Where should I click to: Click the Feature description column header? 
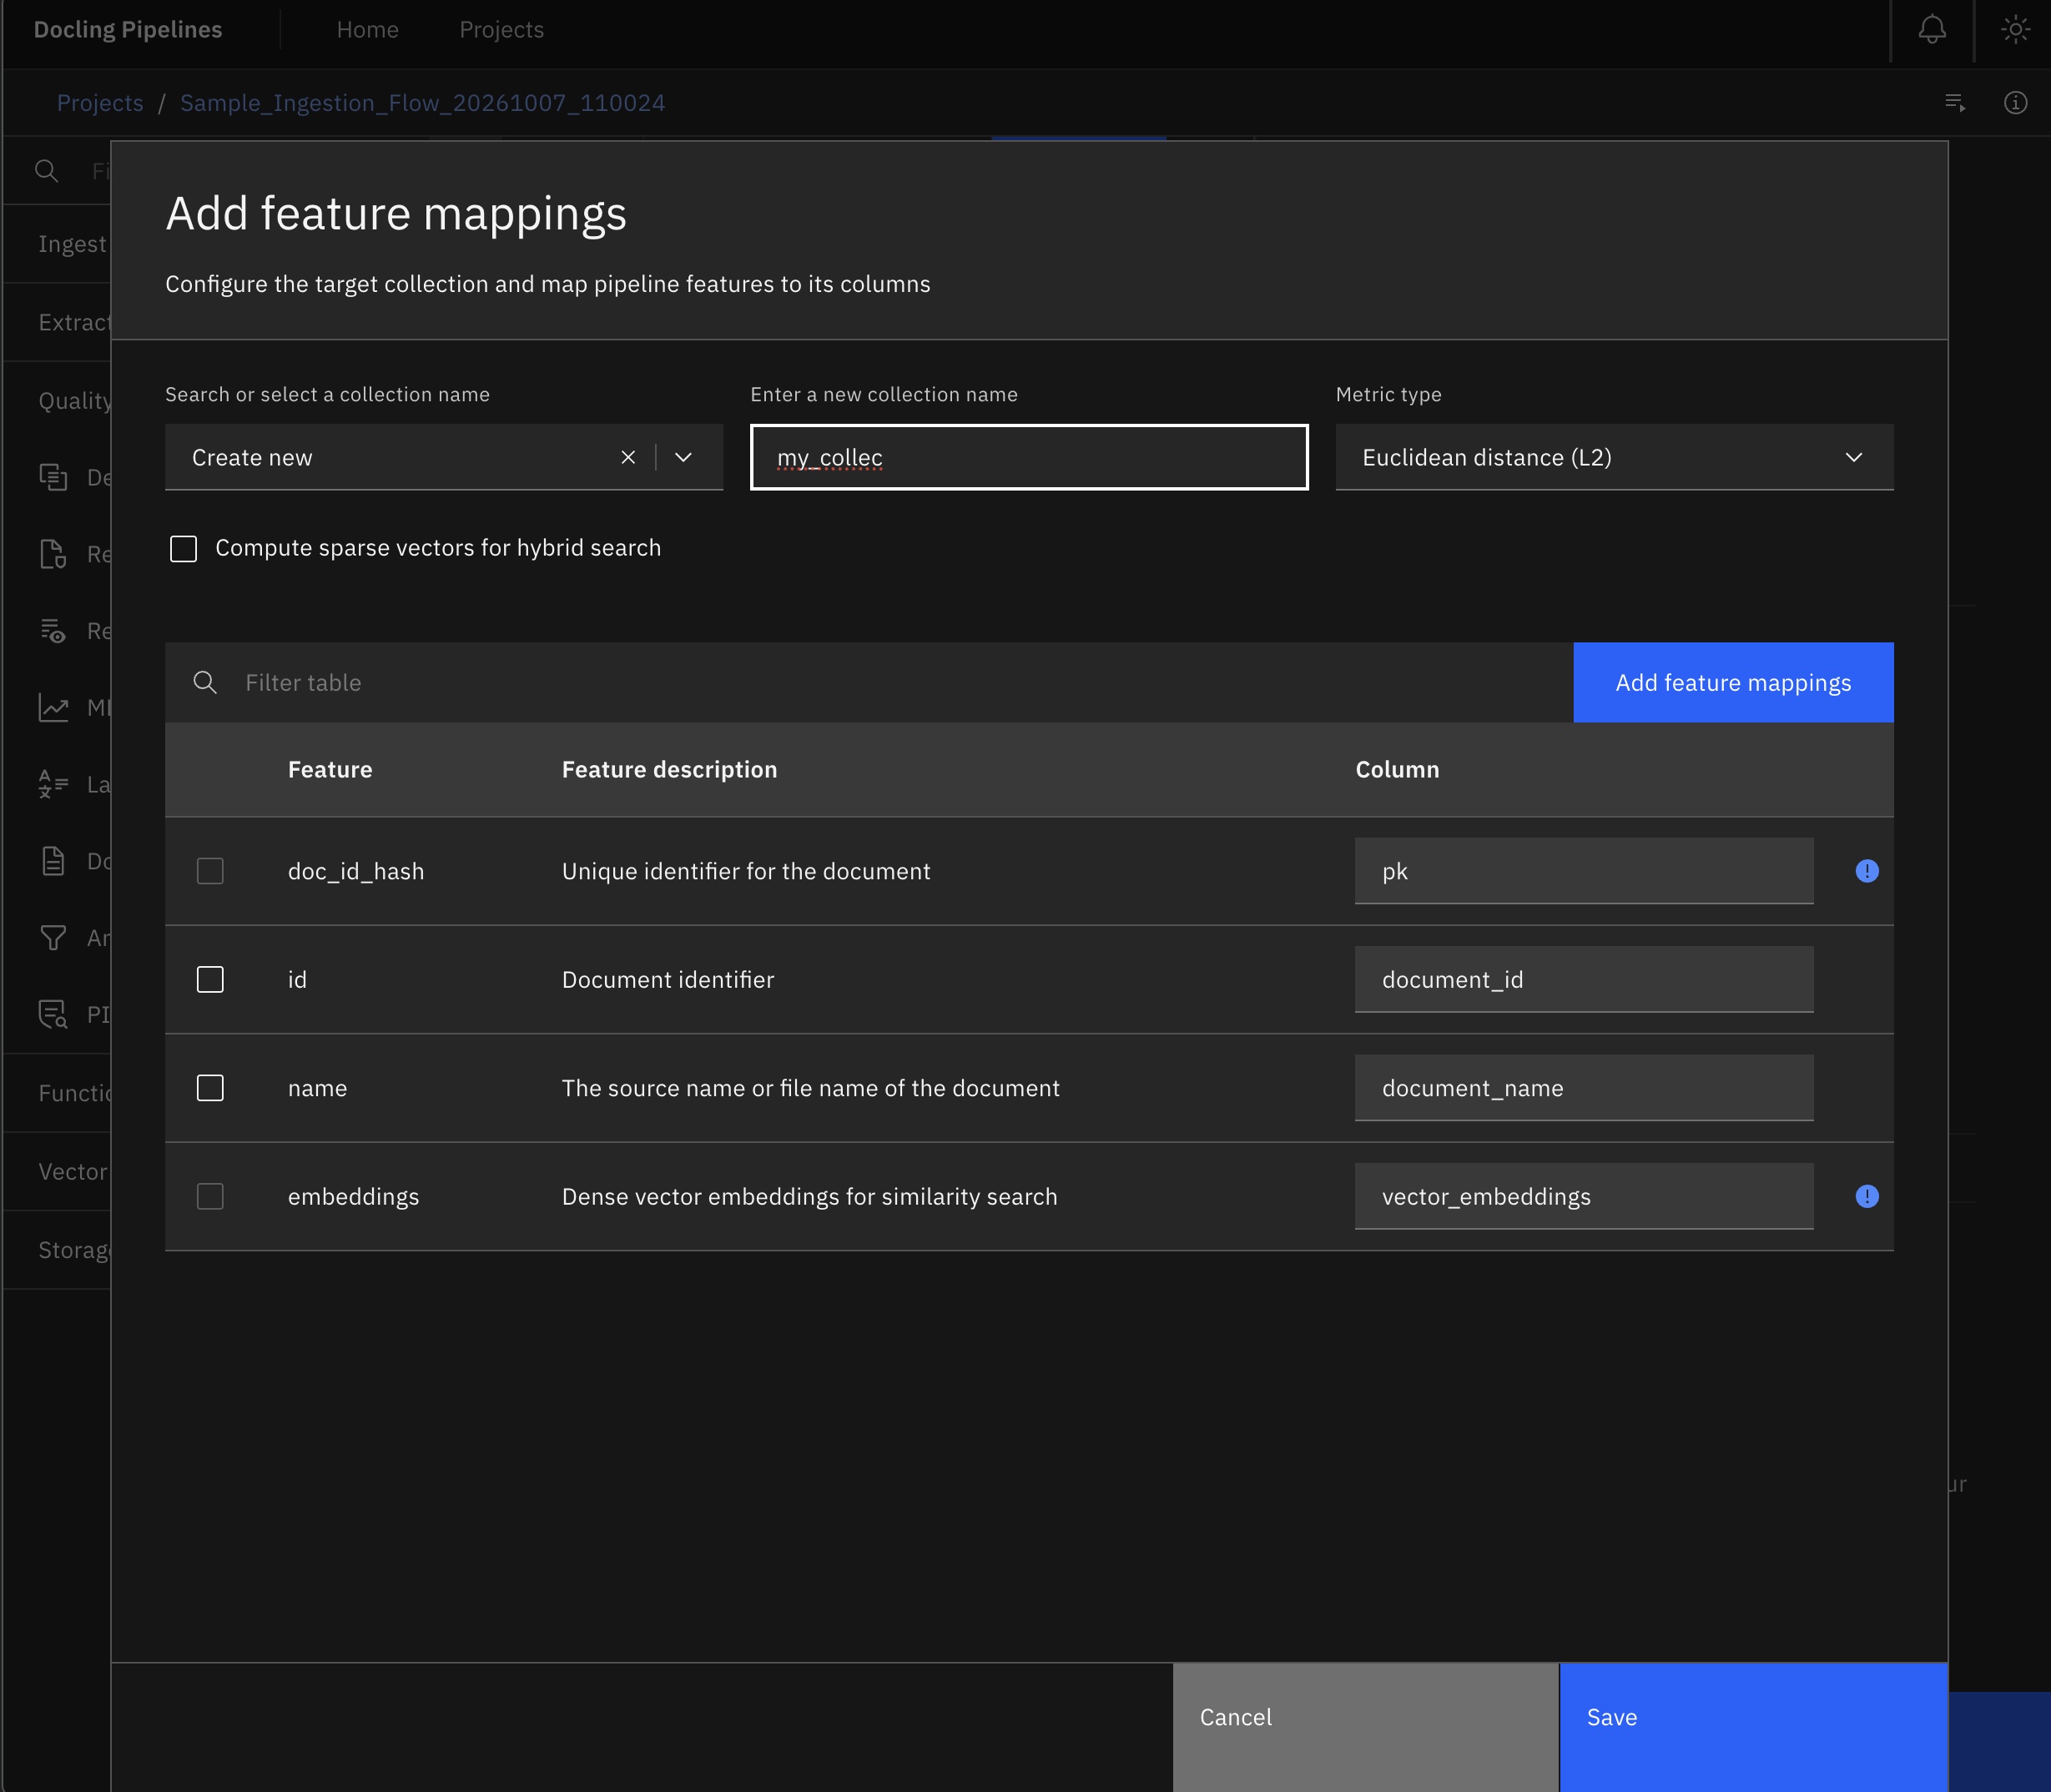point(669,769)
